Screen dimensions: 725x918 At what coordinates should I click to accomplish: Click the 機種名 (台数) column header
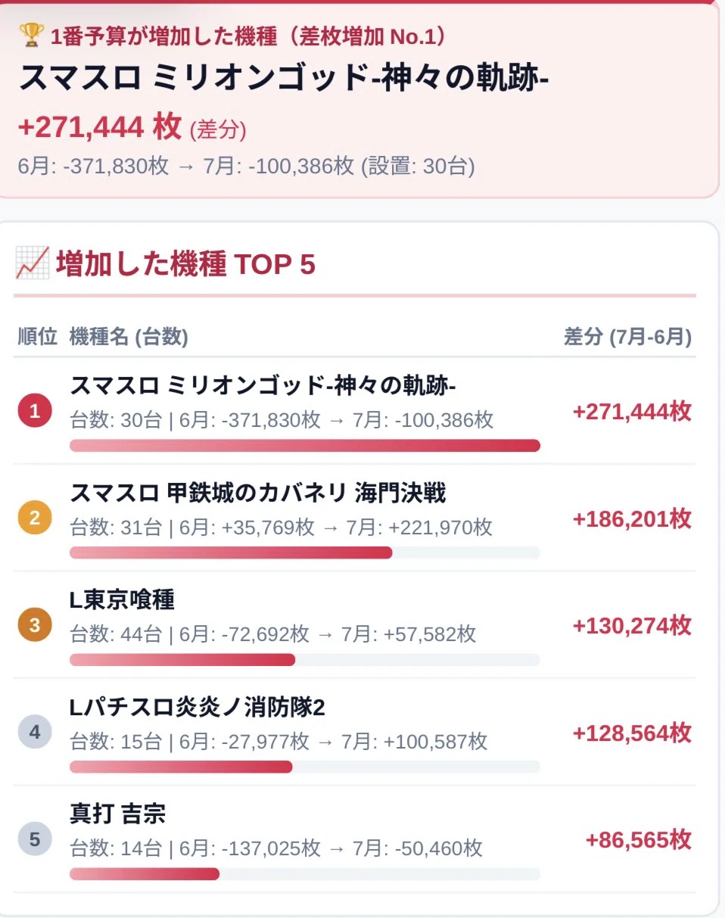tap(129, 337)
